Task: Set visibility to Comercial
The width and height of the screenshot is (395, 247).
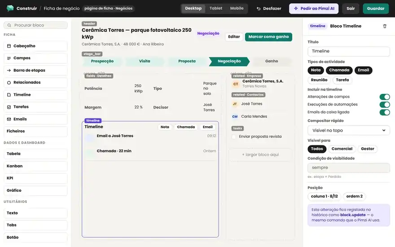Action: (342, 149)
